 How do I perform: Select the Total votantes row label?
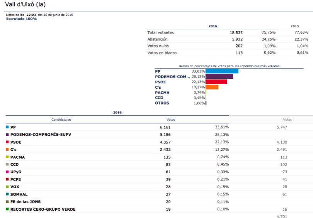pyautogui.click(x=160, y=33)
